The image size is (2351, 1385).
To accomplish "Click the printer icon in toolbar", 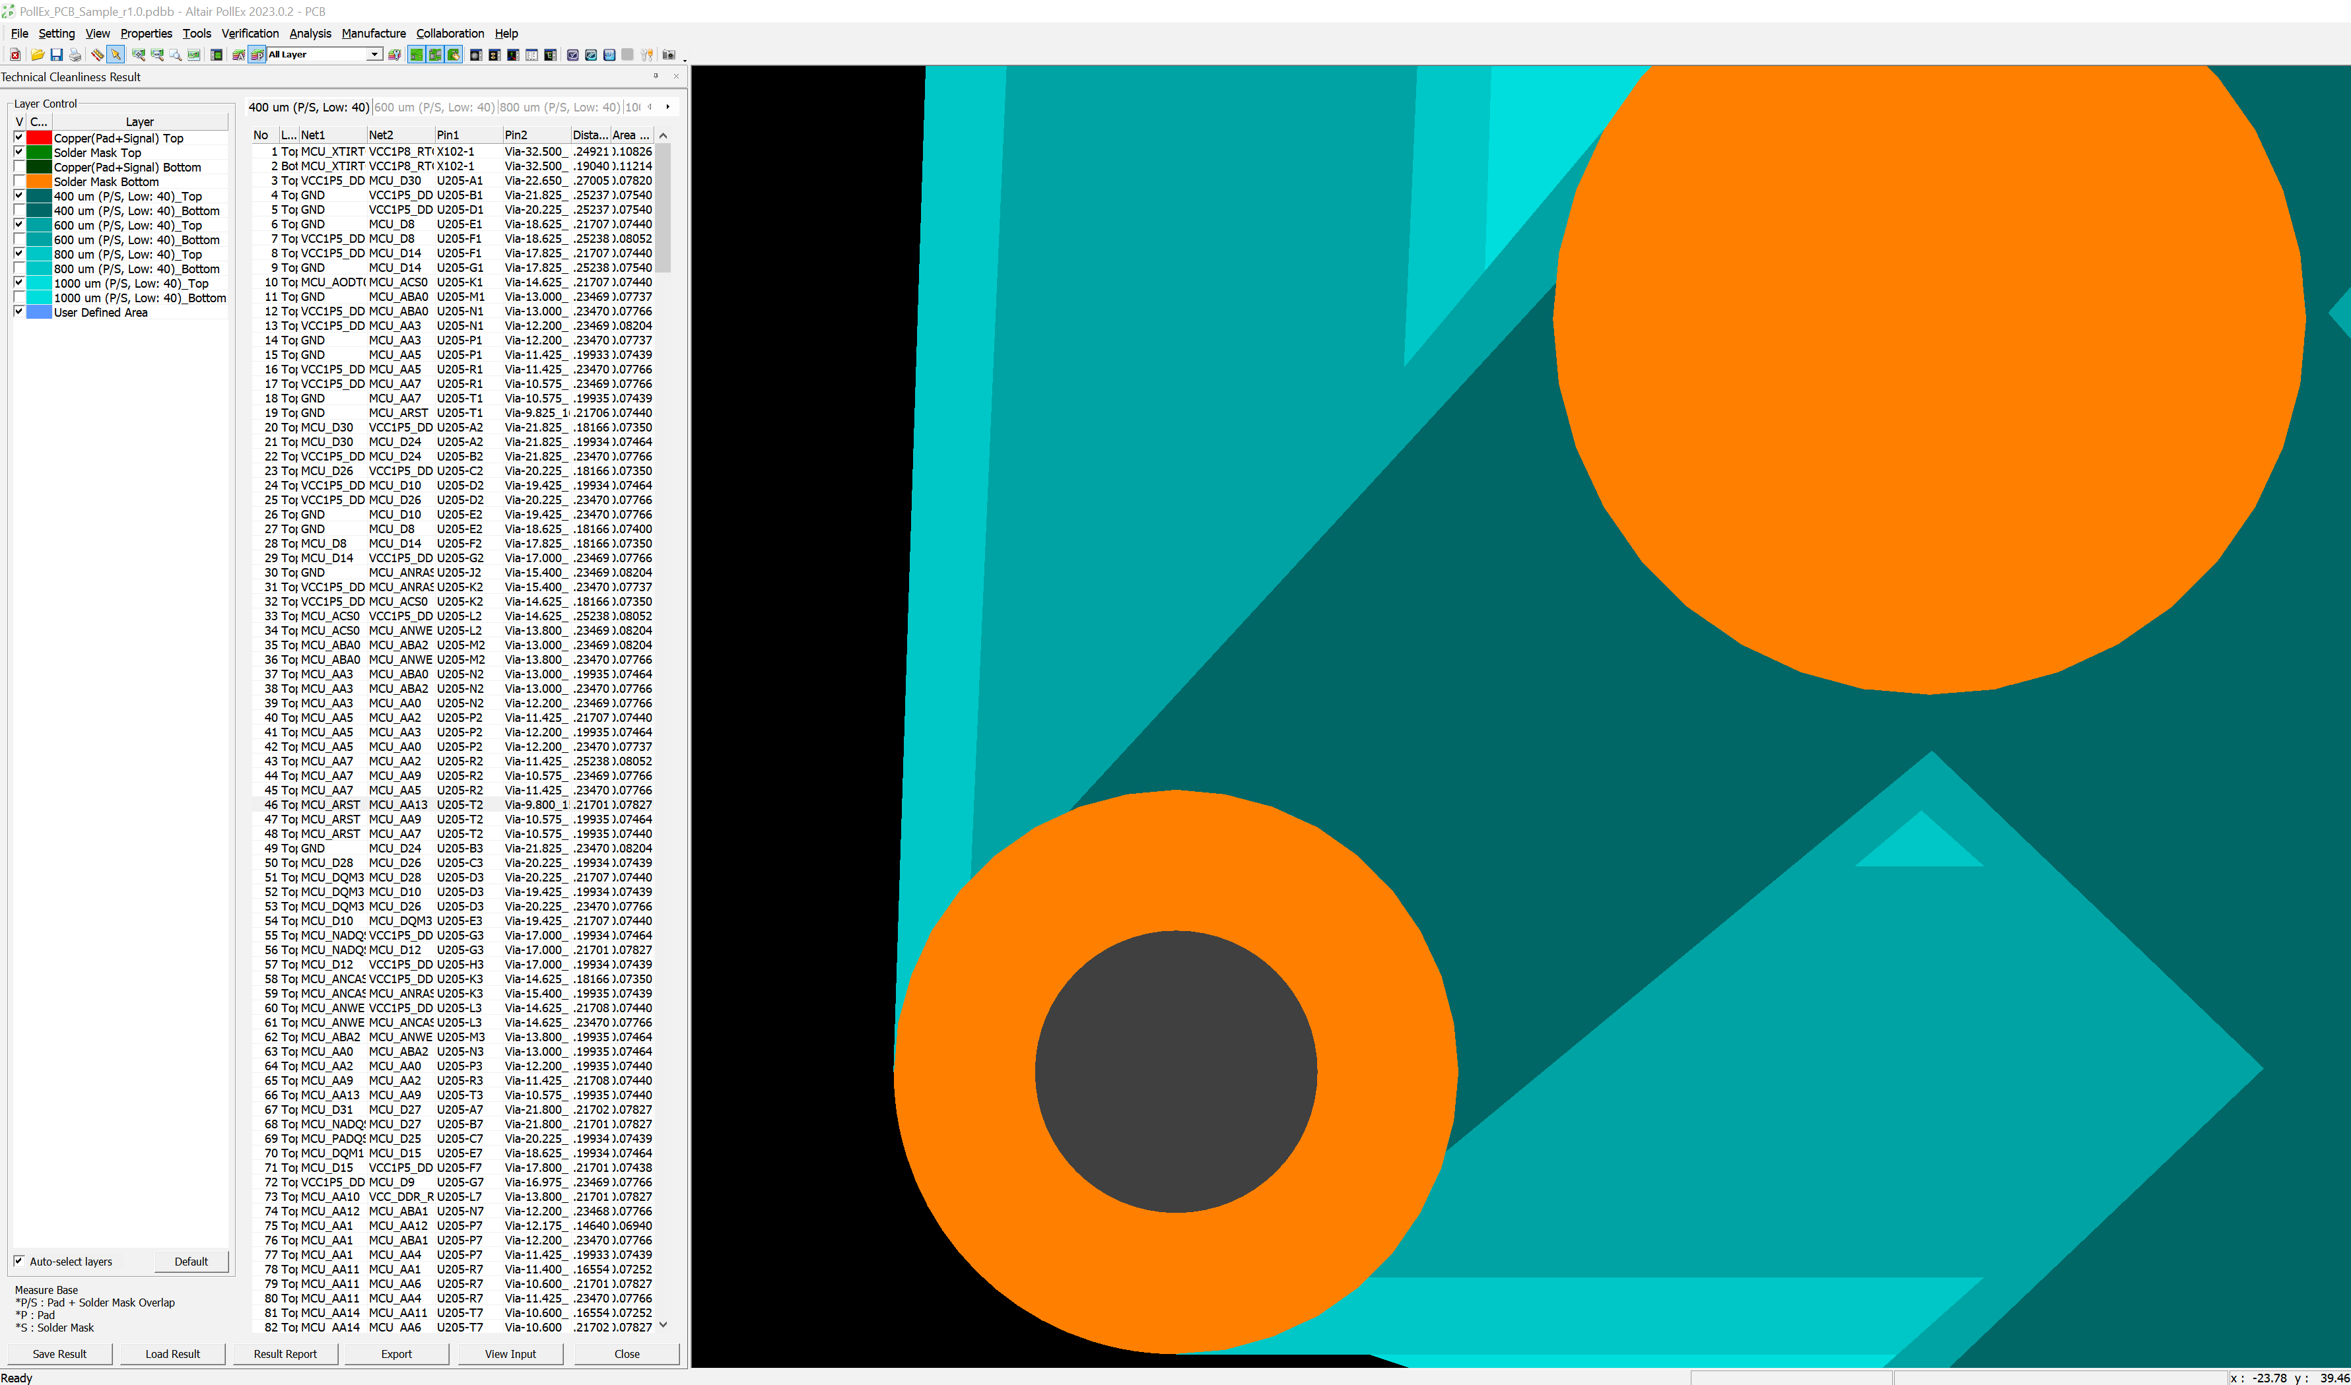I will coord(76,55).
